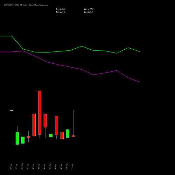The height and width of the screenshot is (175, 175).
Task: Click the '01 Sep' date label
Action: (x=33, y=167)
